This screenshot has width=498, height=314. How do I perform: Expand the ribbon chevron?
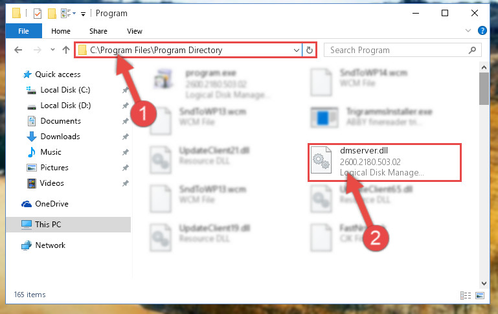[468, 31]
